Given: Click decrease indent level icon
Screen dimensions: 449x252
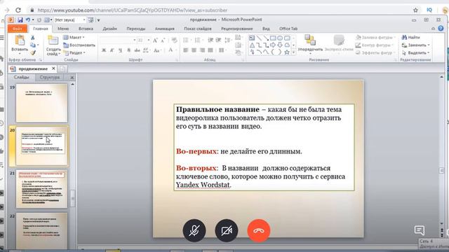Looking at the screenshot, I should pyautogui.click(x=210, y=41).
